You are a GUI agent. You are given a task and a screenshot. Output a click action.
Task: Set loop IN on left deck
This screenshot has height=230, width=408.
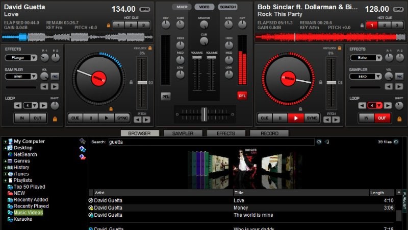(22, 118)
